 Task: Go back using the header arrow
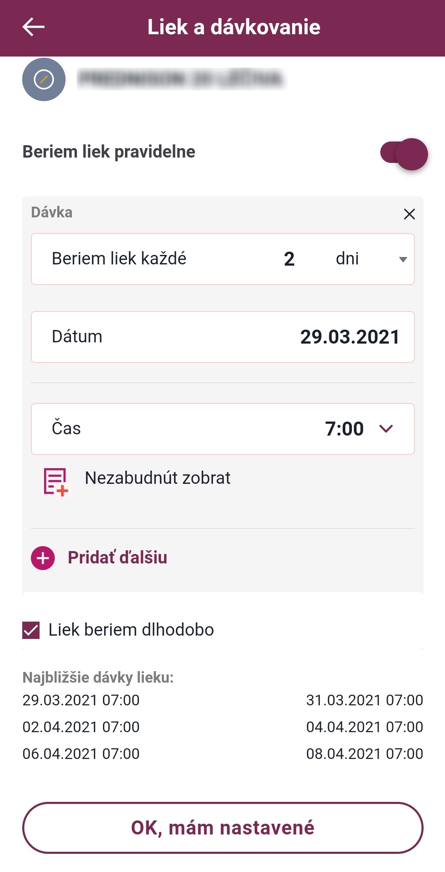[33, 27]
